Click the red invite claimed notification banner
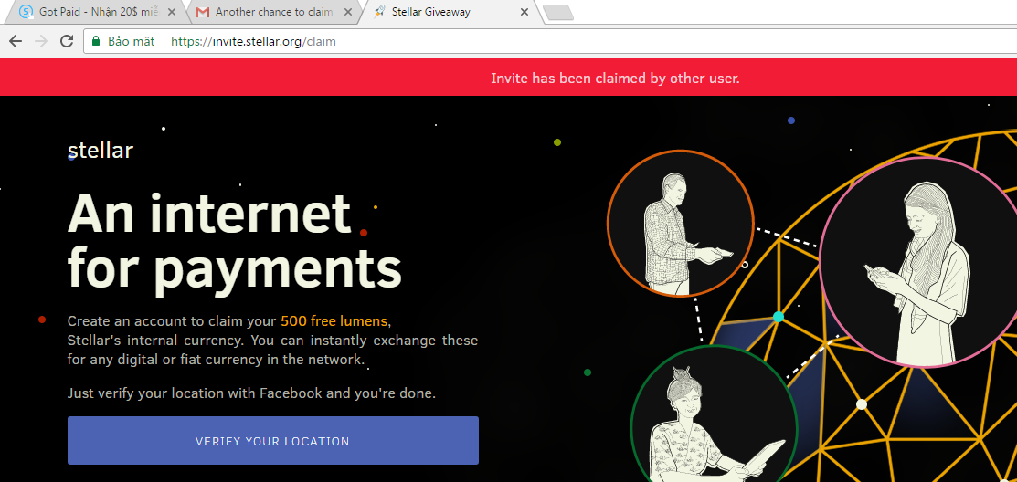 pyautogui.click(x=508, y=79)
